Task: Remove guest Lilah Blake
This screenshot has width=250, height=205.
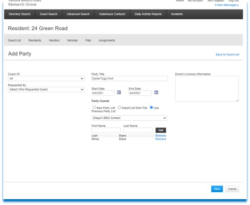Action: [161, 136]
